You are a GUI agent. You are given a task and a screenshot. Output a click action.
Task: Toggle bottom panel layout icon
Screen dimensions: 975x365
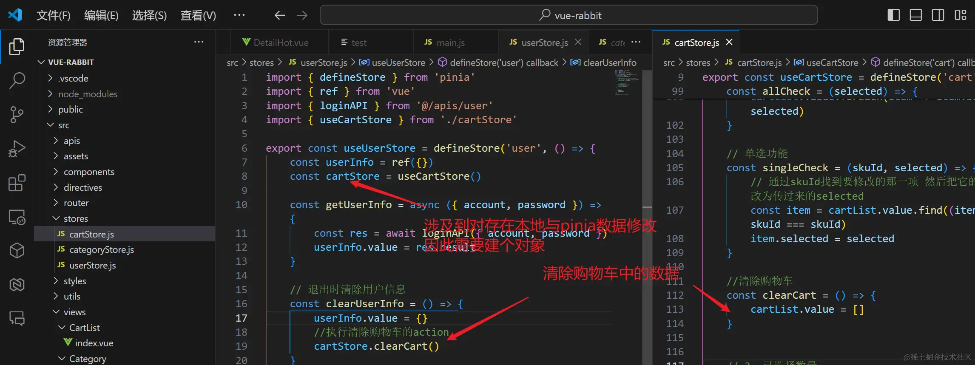point(915,15)
